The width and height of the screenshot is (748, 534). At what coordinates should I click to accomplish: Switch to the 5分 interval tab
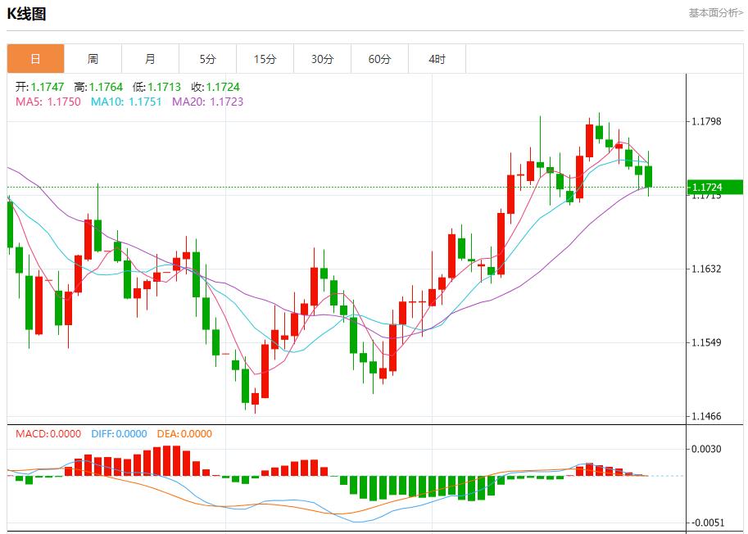(207, 59)
